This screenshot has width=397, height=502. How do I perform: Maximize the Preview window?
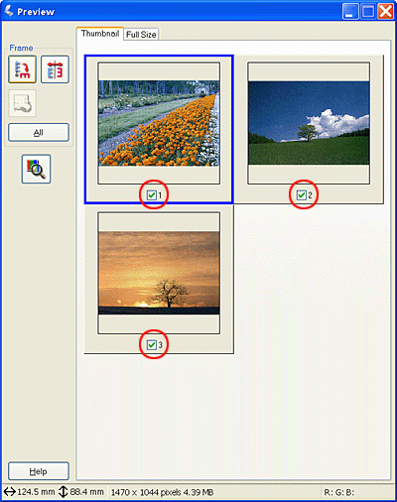coord(368,12)
